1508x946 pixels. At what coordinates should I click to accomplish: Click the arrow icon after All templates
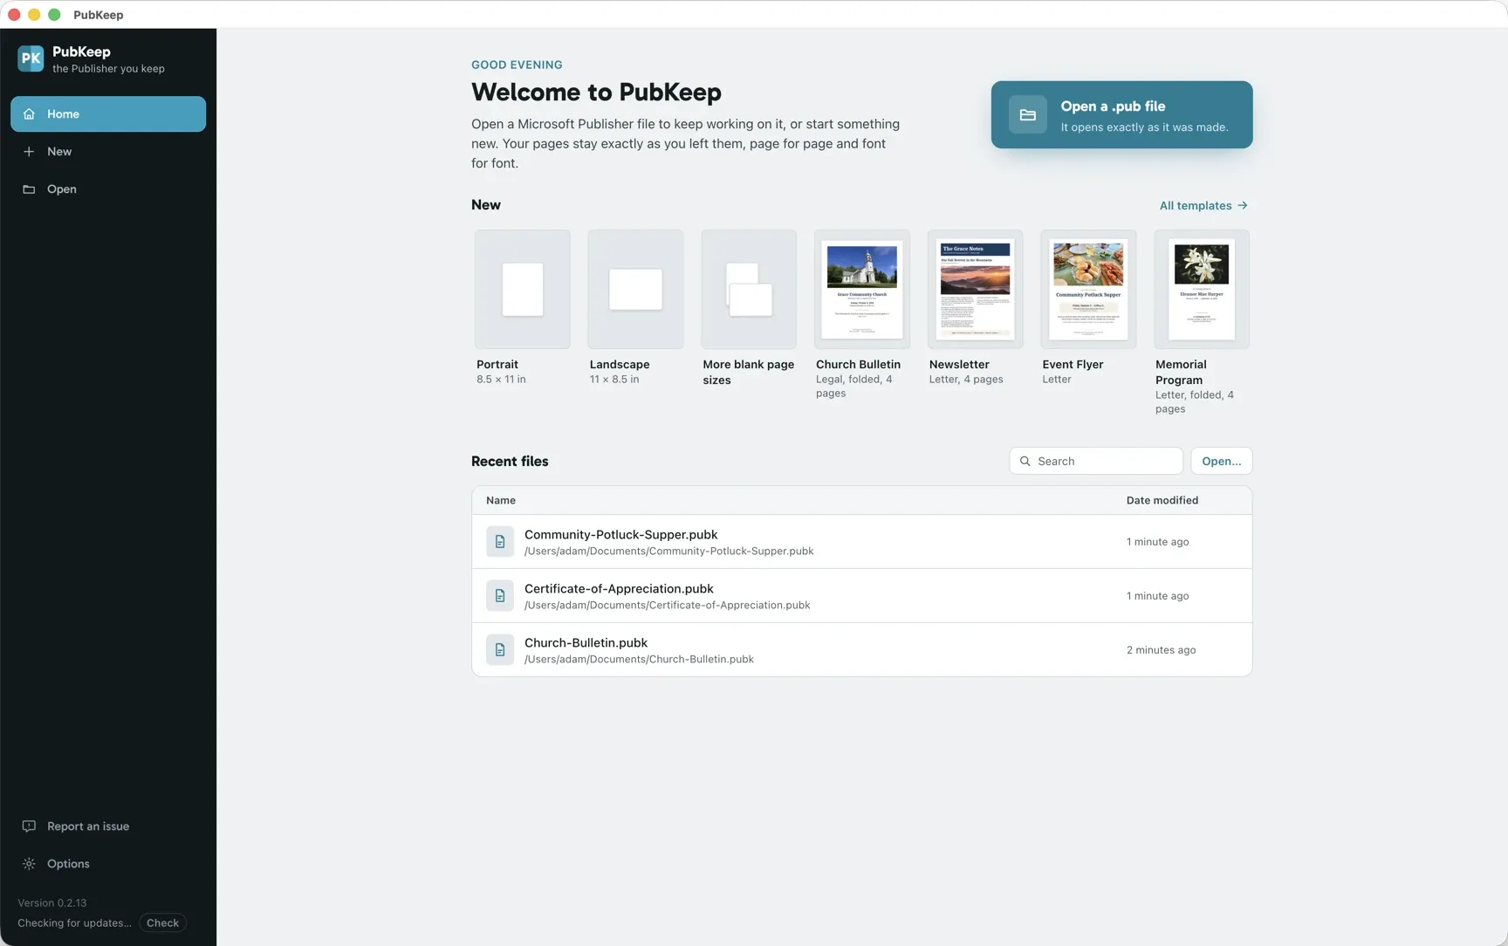[1243, 206]
